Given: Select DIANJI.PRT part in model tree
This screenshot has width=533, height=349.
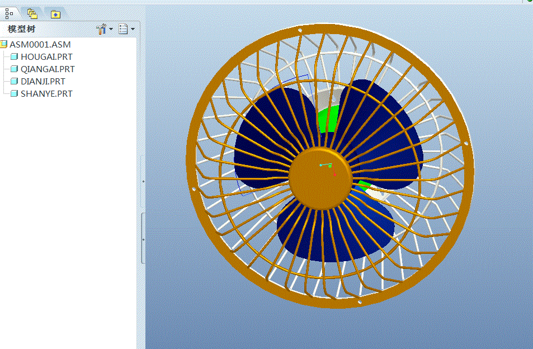Looking at the screenshot, I should tap(43, 81).
